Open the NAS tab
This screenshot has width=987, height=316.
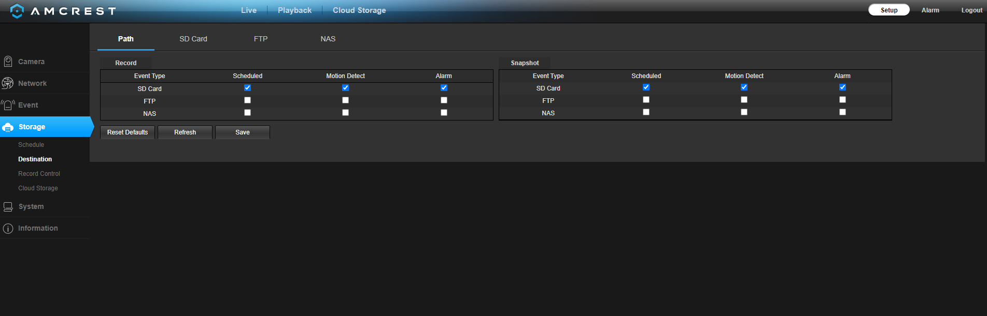pyautogui.click(x=328, y=39)
